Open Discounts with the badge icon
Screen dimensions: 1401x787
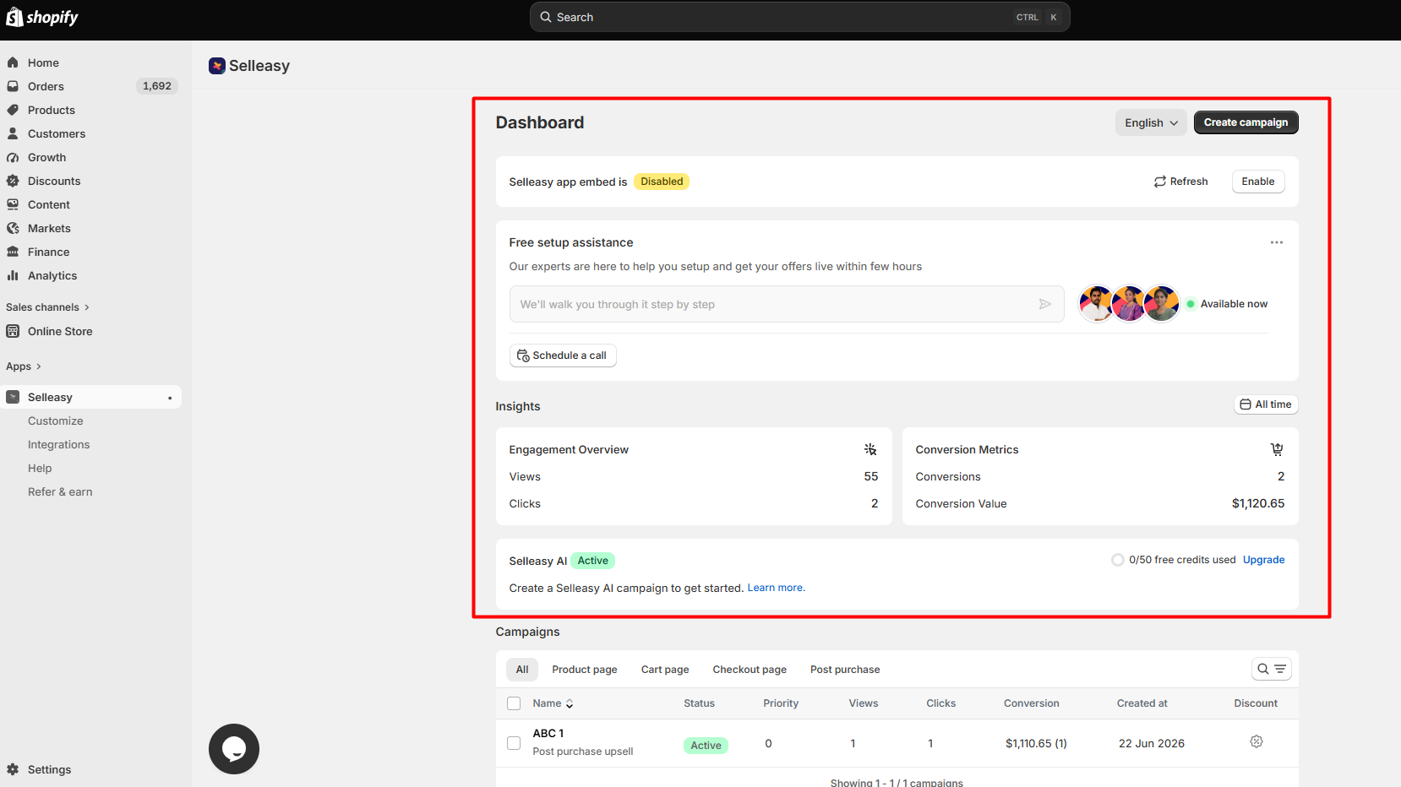click(13, 181)
